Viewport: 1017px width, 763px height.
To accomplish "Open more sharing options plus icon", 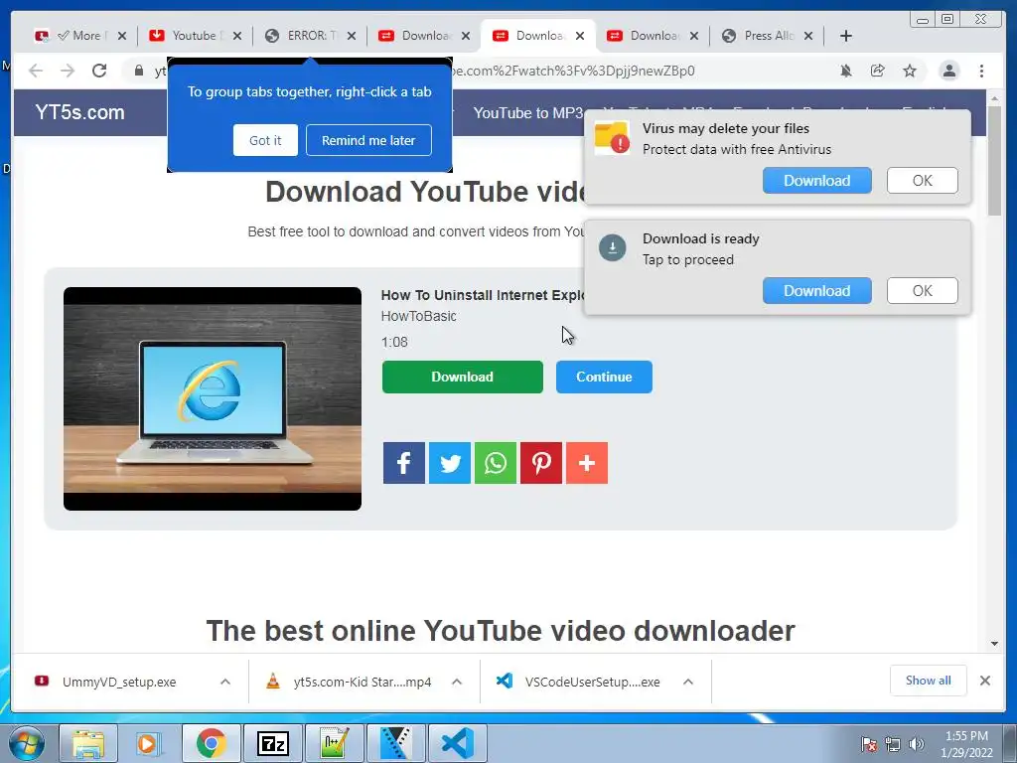I will (587, 463).
